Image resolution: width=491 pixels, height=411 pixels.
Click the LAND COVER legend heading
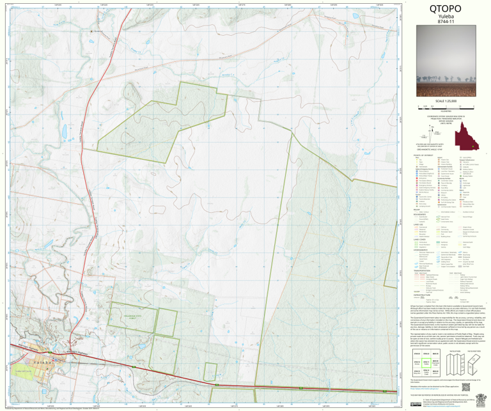[x=419, y=240]
